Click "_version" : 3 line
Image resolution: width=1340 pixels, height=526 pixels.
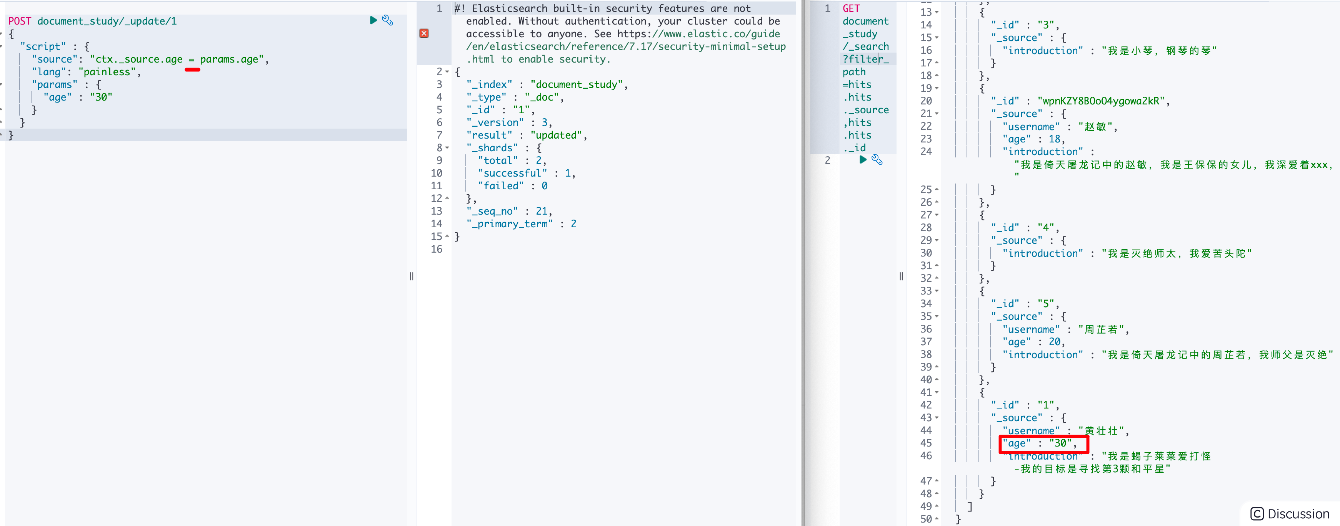[509, 122]
